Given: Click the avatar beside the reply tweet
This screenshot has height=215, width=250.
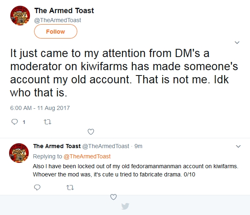Looking at the screenshot, I should [19, 153].
